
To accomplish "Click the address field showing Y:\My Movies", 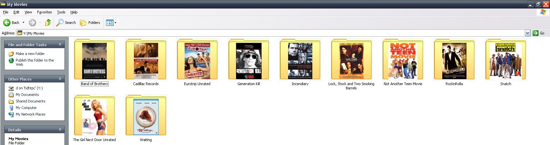I will coord(270,33).
